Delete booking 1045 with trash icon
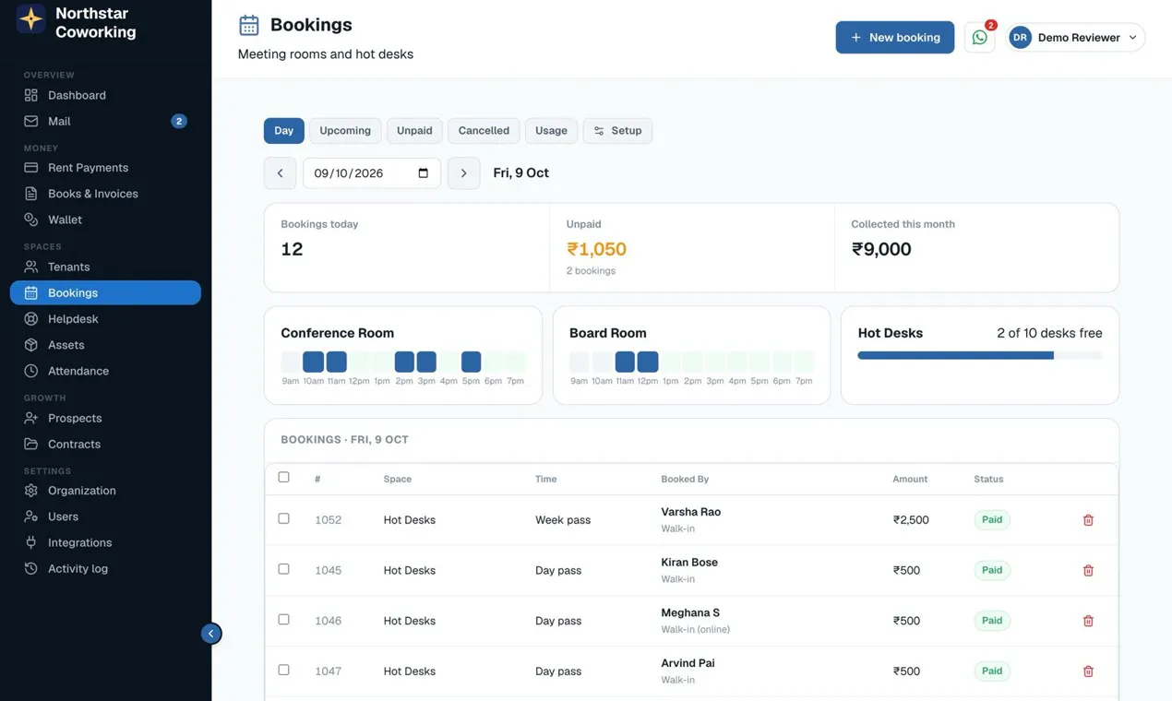Image resolution: width=1172 pixels, height=701 pixels. (x=1088, y=570)
